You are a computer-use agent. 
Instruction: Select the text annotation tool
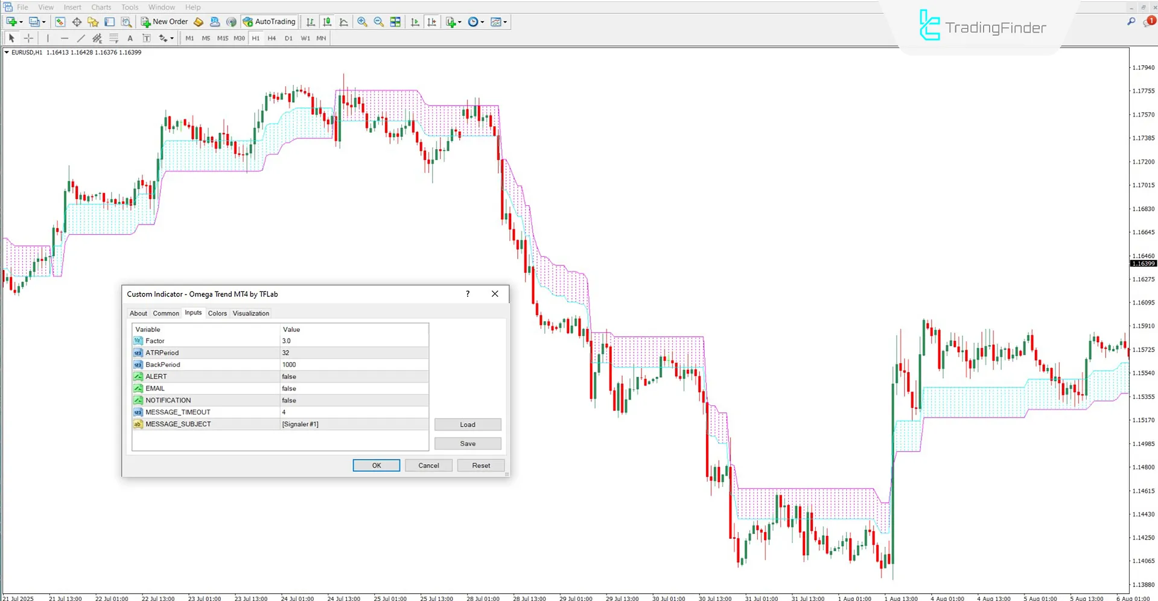click(130, 37)
